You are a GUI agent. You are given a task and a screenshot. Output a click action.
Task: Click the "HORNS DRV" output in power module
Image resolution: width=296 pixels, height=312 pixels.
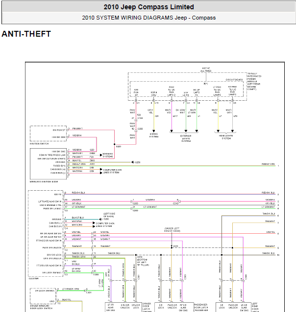(153, 94)
